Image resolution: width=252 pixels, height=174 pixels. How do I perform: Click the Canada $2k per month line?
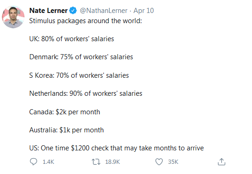[x=64, y=112]
